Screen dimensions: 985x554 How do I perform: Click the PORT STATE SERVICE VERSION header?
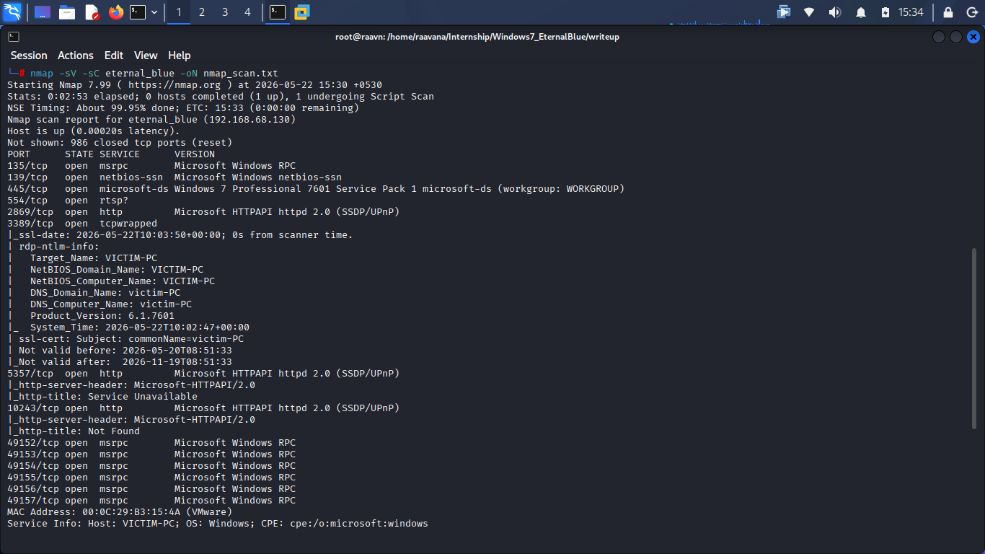pos(111,154)
